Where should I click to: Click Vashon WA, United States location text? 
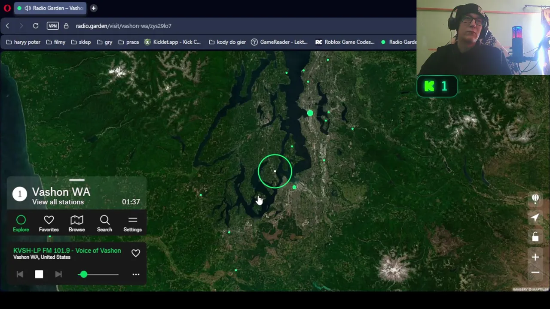point(42,257)
